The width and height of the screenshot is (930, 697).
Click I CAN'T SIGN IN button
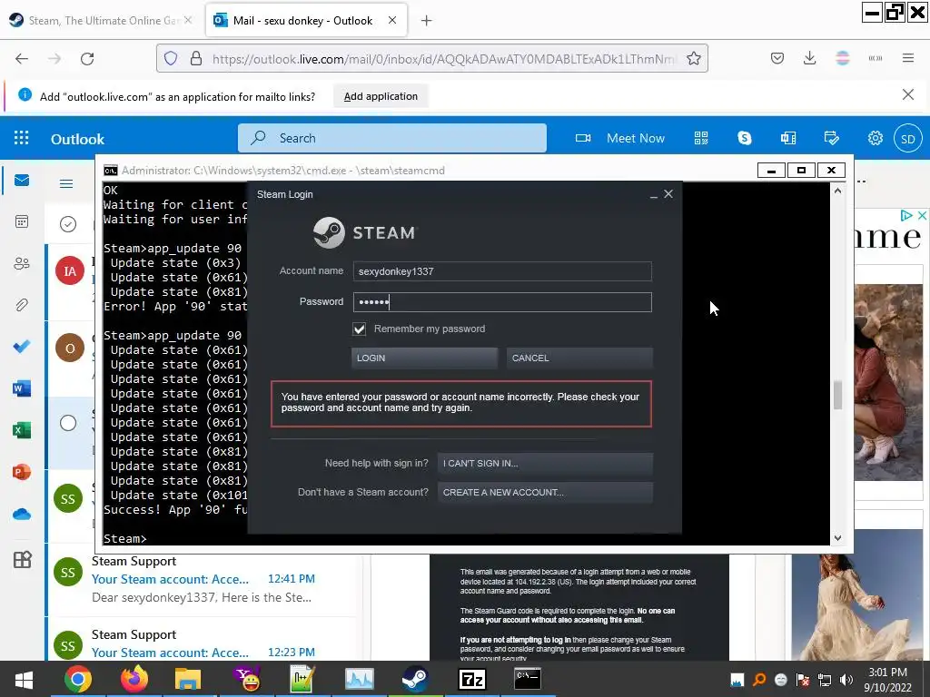[545, 464]
